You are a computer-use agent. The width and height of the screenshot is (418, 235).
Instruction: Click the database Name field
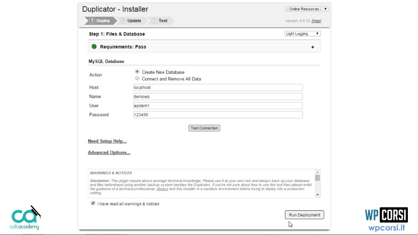tap(218, 97)
